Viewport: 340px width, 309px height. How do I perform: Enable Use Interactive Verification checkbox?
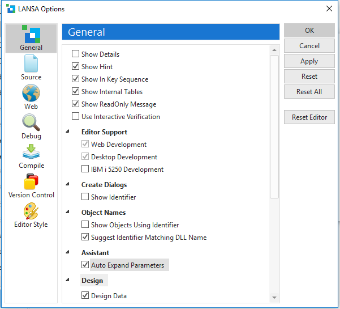[x=76, y=117]
